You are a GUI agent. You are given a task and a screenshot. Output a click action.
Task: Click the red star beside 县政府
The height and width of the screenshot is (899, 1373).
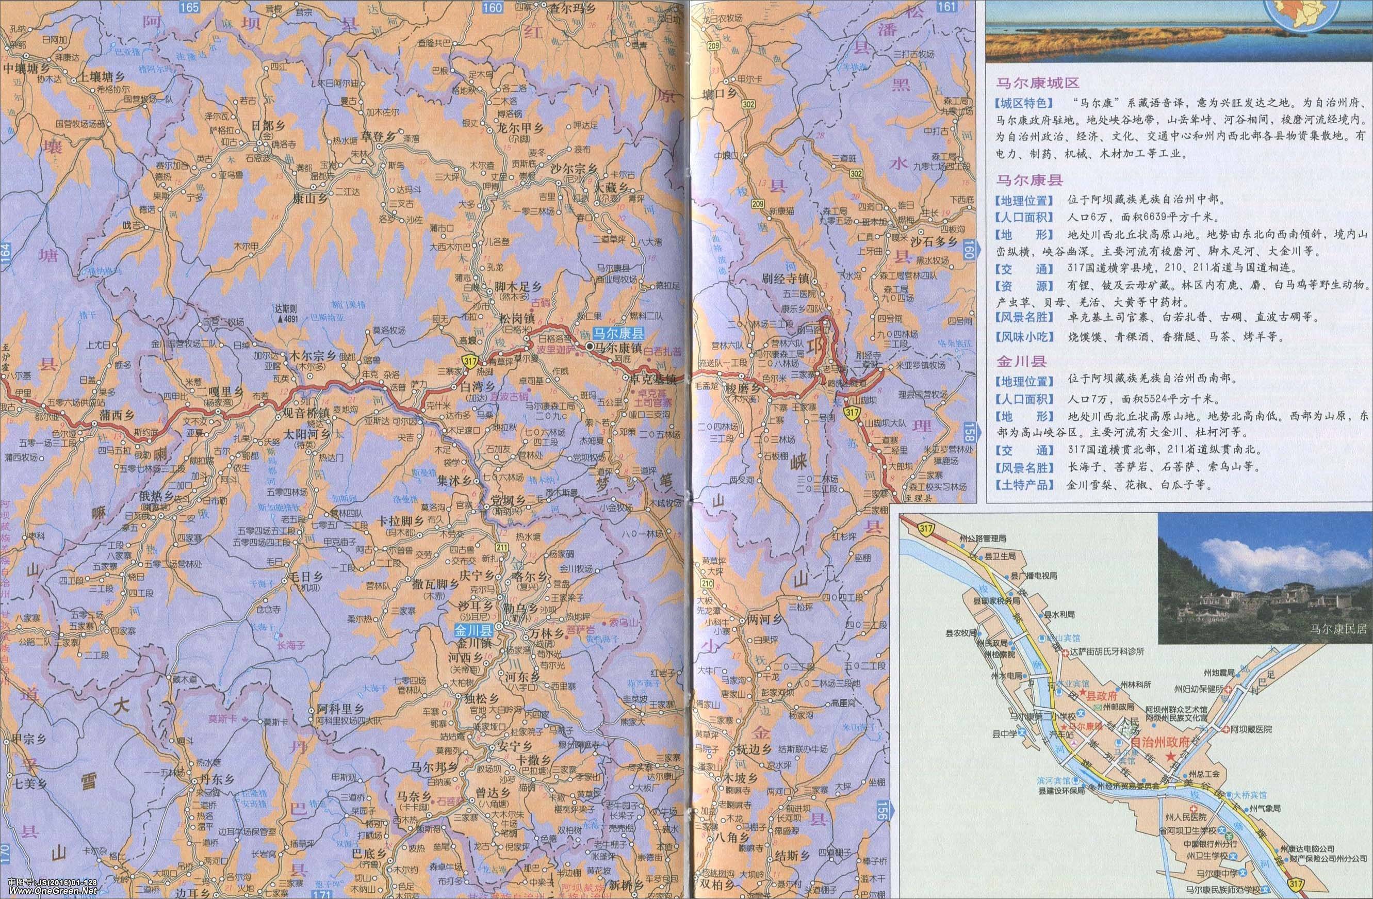1084,692
